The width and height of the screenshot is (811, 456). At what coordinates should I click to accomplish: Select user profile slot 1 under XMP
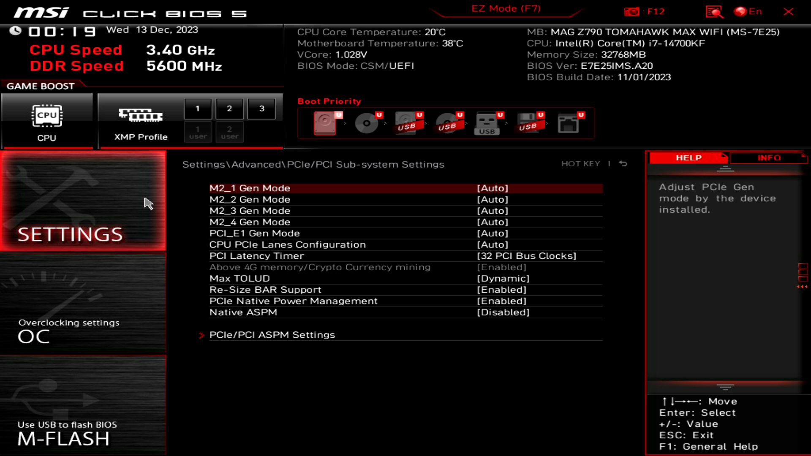[x=197, y=132]
